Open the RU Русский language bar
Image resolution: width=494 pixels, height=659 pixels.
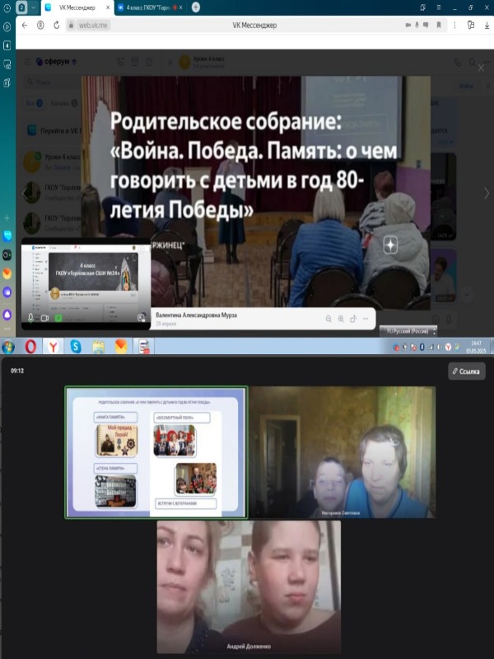coord(408,331)
